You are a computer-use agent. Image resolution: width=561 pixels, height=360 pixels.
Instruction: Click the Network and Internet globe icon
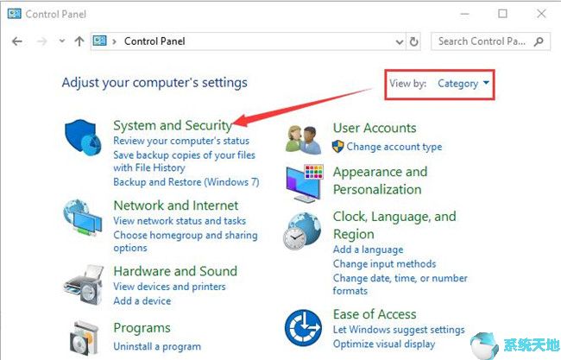click(83, 221)
